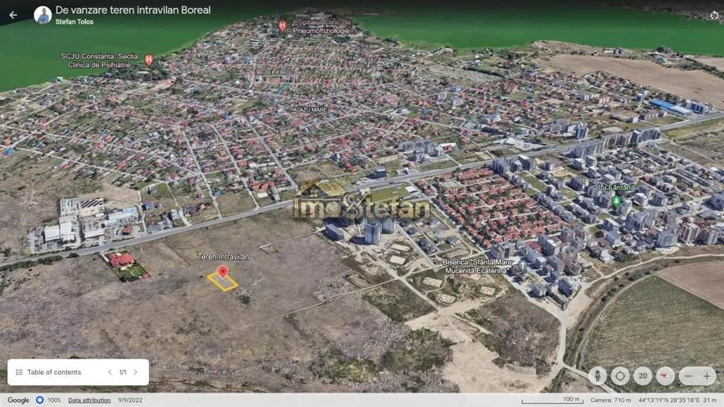Open Stefan Tolos profile avatar

tap(43, 15)
